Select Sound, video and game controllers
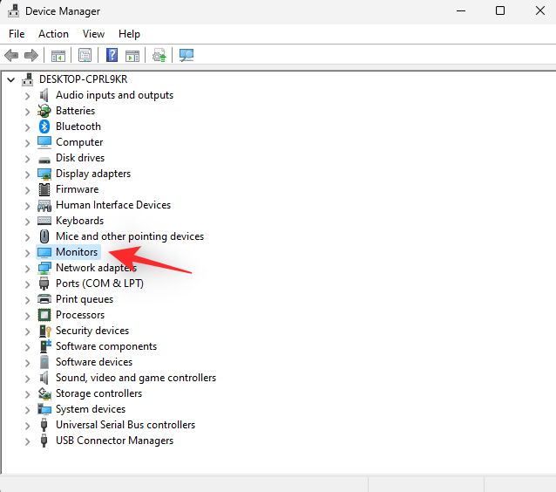This screenshot has height=492, width=556. click(136, 378)
